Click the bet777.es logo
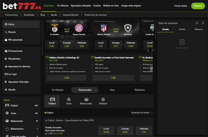The image size is (208, 137). [22, 6]
